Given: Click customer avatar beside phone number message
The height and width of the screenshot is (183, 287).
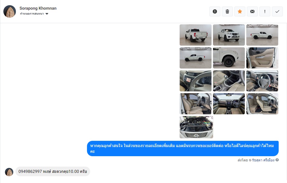Looking at the screenshot, I should point(9,172).
